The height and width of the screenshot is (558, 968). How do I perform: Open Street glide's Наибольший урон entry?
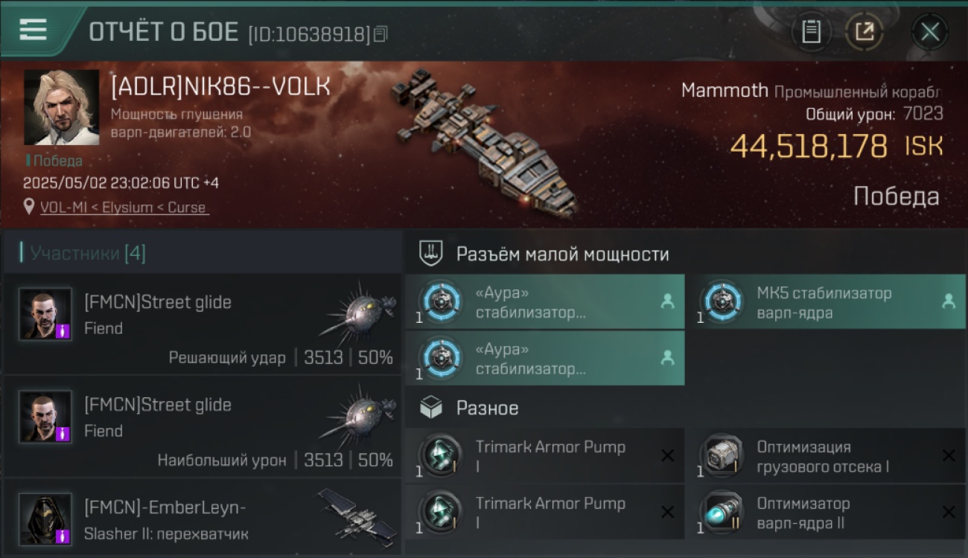tap(203, 427)
